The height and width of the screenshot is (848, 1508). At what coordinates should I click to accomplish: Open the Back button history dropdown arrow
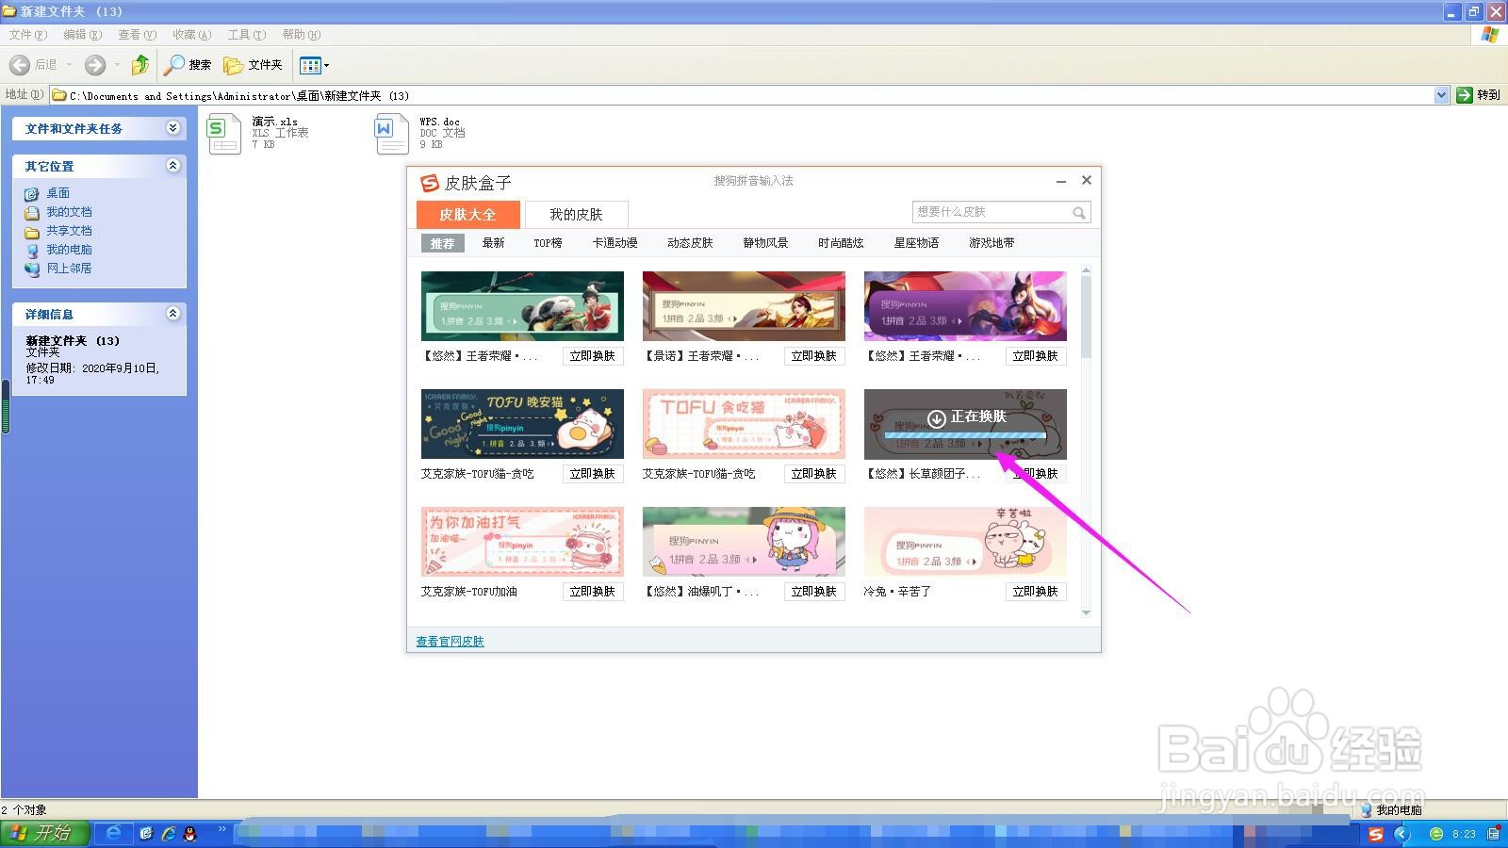69,64
